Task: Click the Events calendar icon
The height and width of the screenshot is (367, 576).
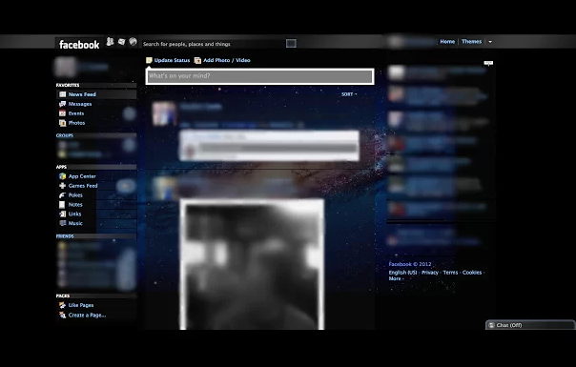Action: pyautogui.click(x=63, y=113)
